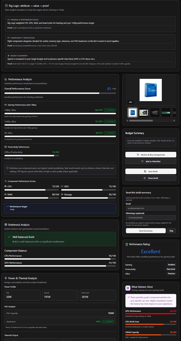The image size is (181, 341).
Task: Click the large Intel Core product image
Action: 150,90
